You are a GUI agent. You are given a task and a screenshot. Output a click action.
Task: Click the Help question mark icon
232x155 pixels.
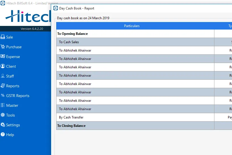tap(3, 135)
